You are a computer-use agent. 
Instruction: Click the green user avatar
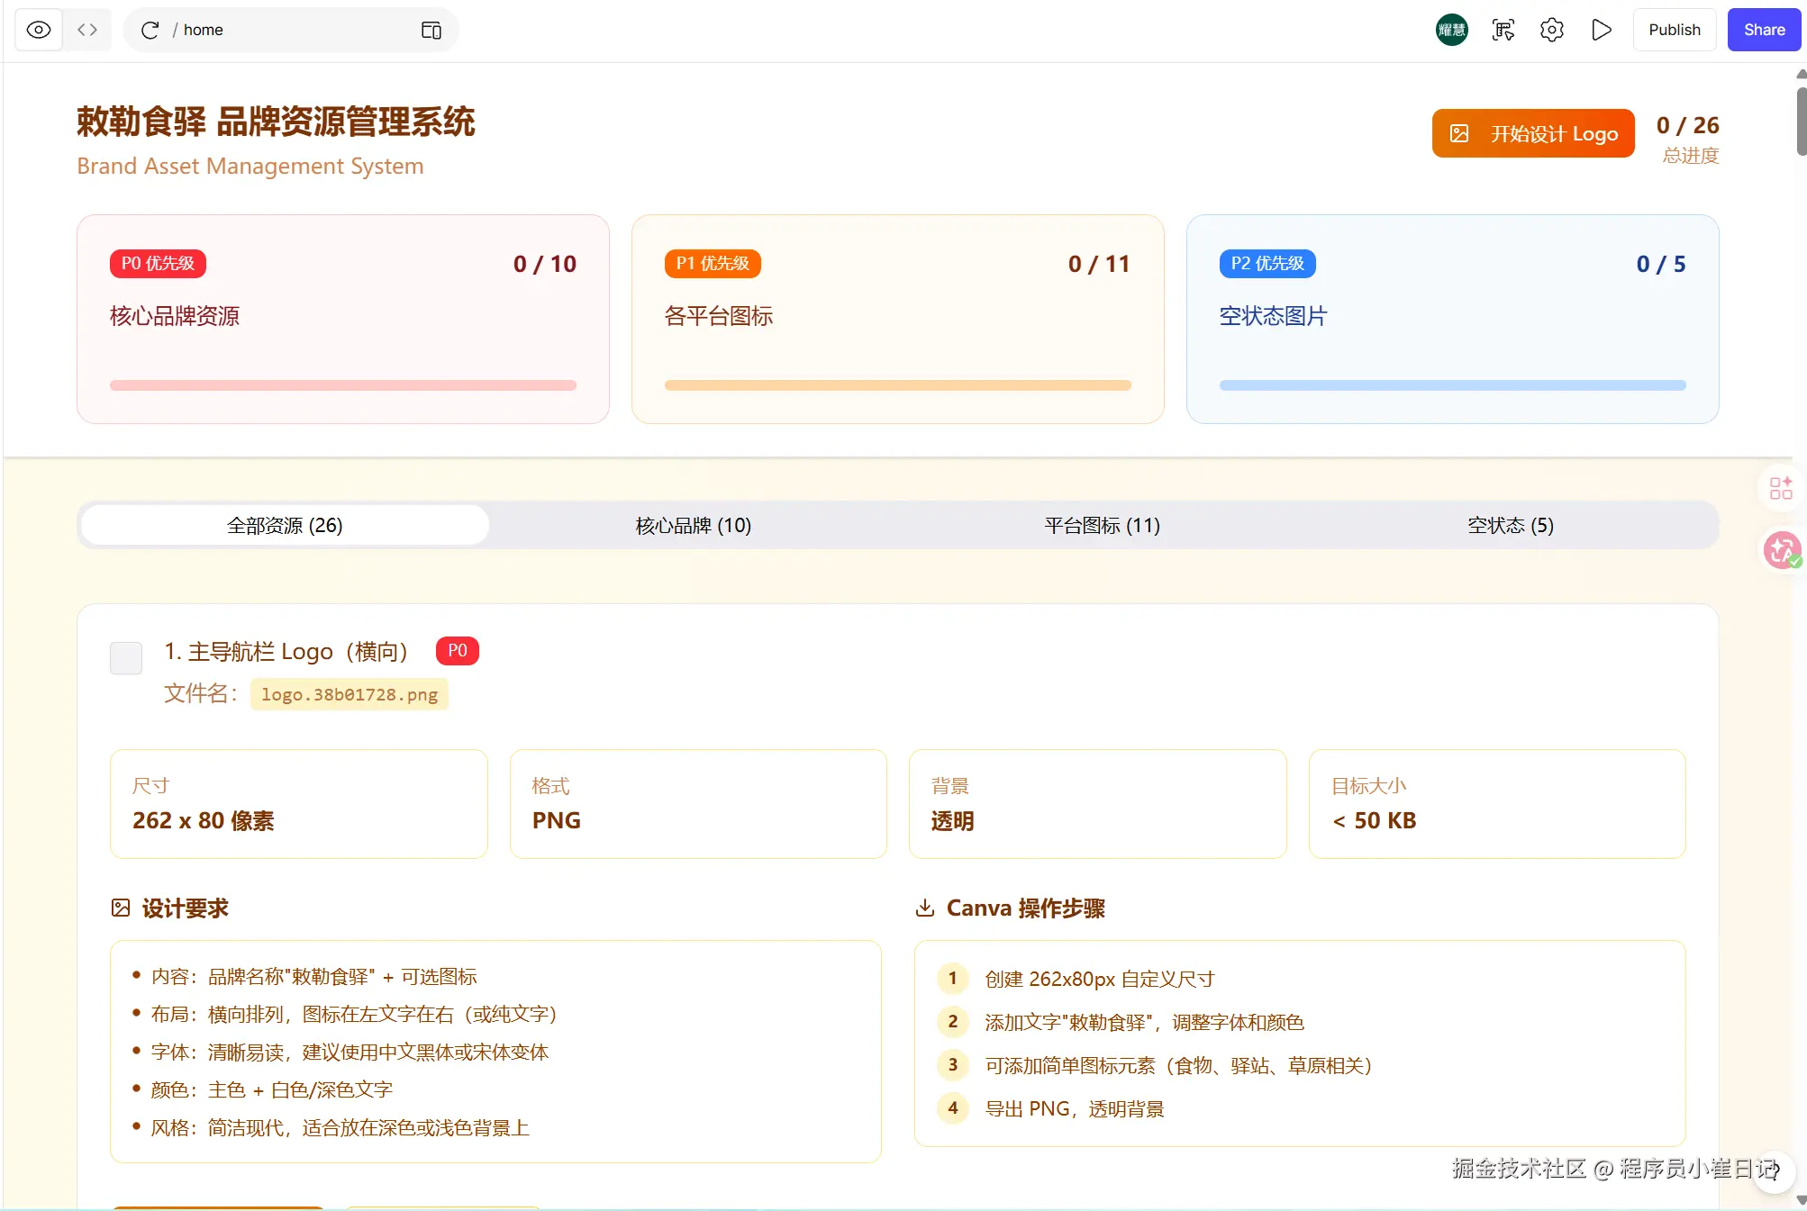(x=1451, y=30)
